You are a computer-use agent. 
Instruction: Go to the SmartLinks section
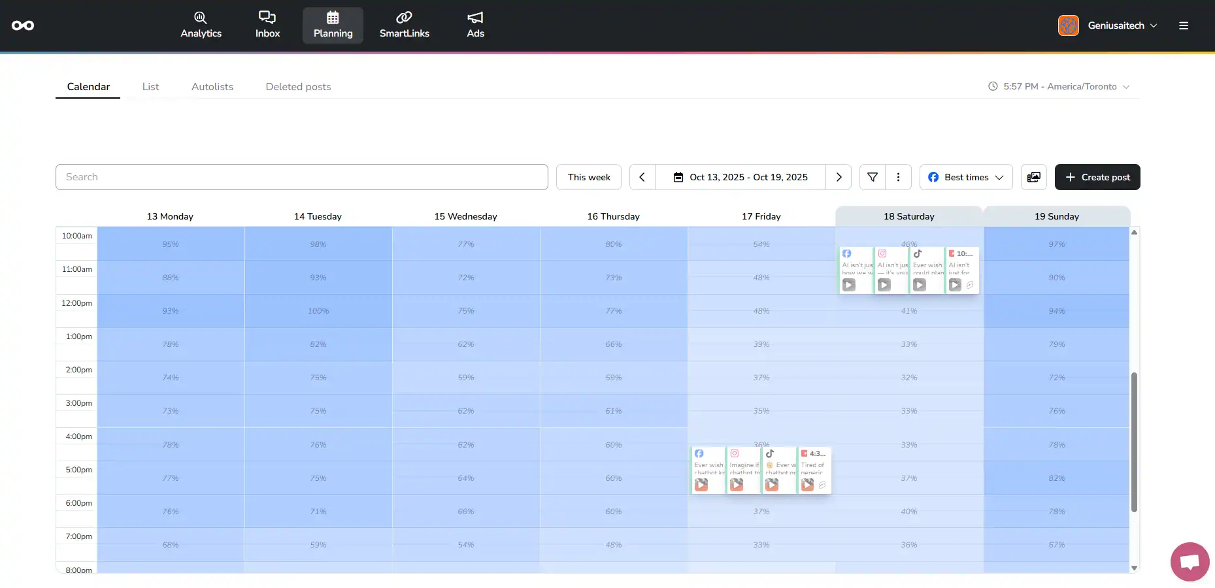click(x=404, y=25)
